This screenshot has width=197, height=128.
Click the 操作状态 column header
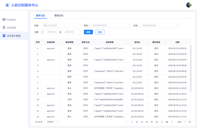pyautogui.click(x=156, y=42)
